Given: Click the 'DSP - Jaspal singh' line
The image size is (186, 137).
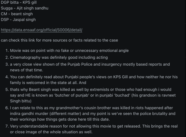Looking at the screenshot, I should click(x=18, y=20).
